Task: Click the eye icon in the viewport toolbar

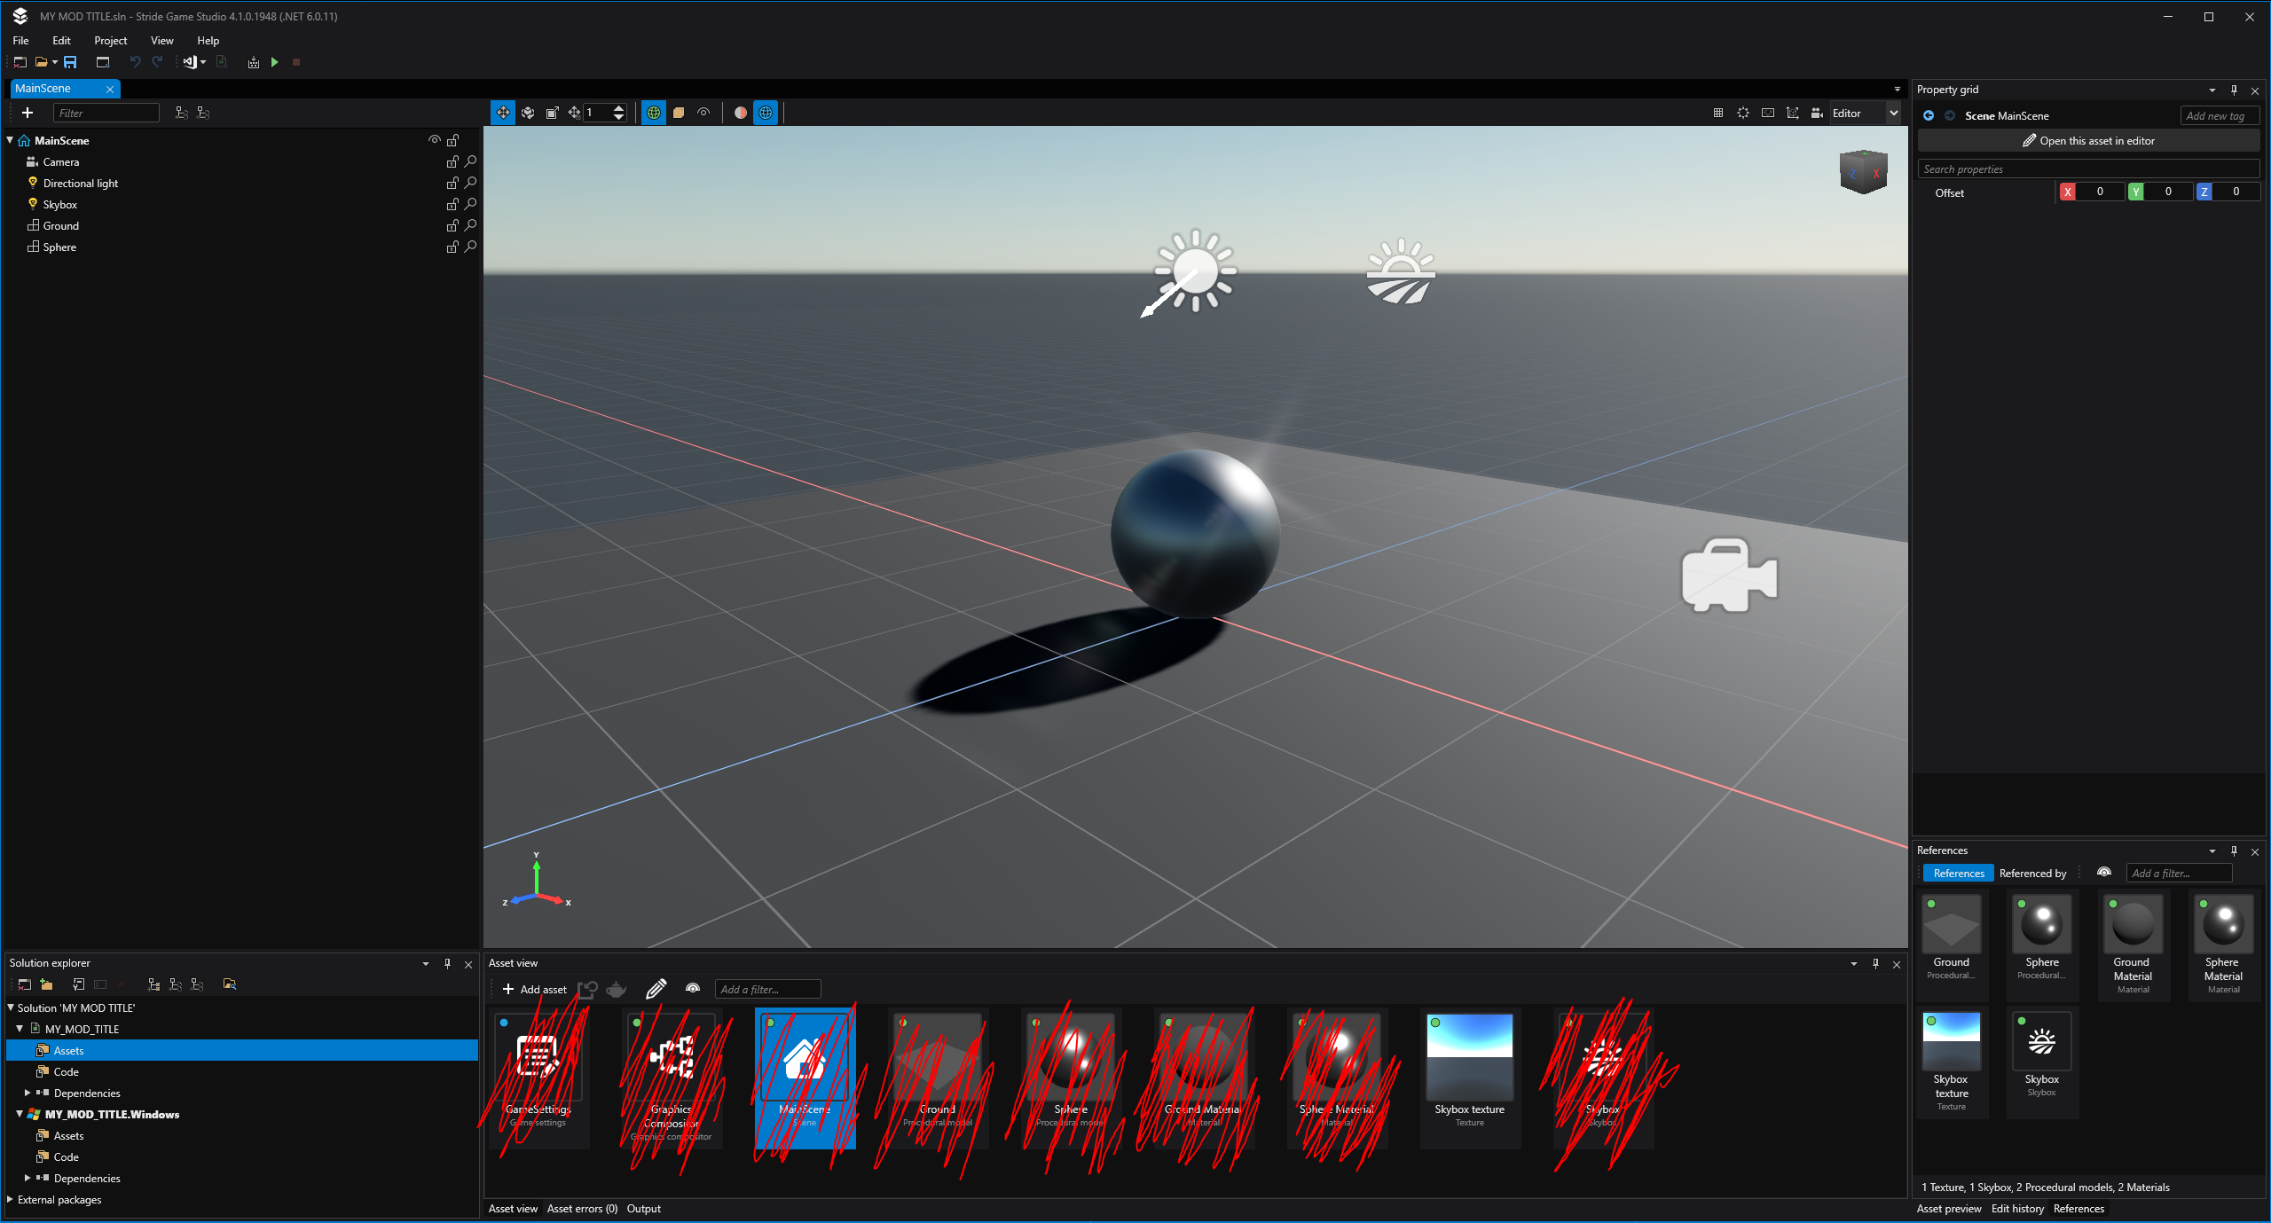Action: (x=703, y=113)
